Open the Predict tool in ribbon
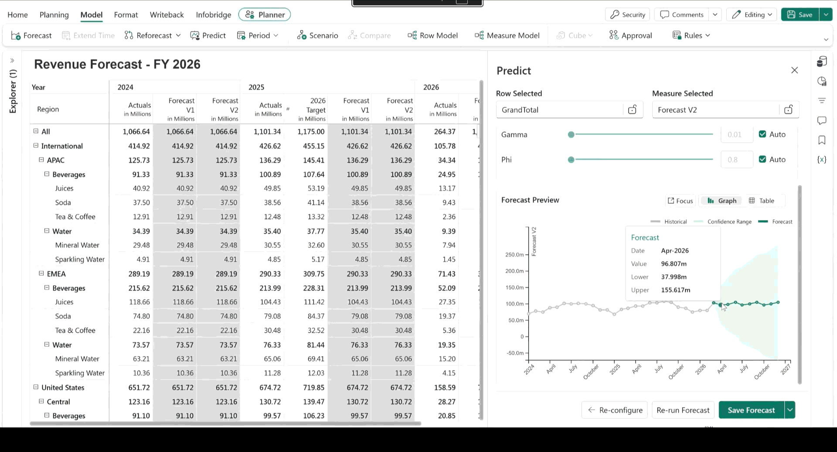Image resolution: width=837 pixels, height=452 pixels. (x=208, y=35)
